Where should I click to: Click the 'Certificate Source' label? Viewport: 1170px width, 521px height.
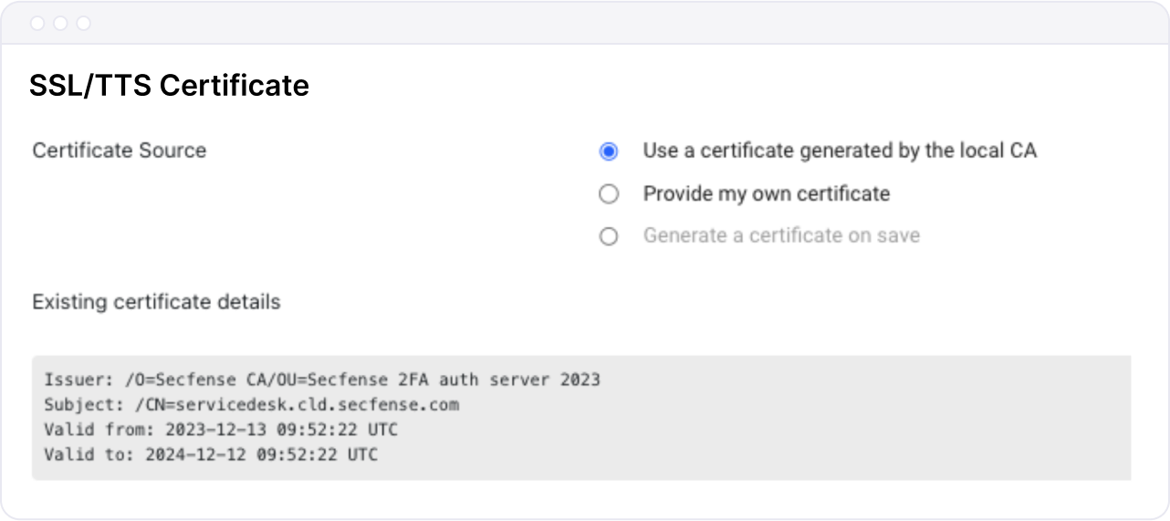tap(120, 151)
